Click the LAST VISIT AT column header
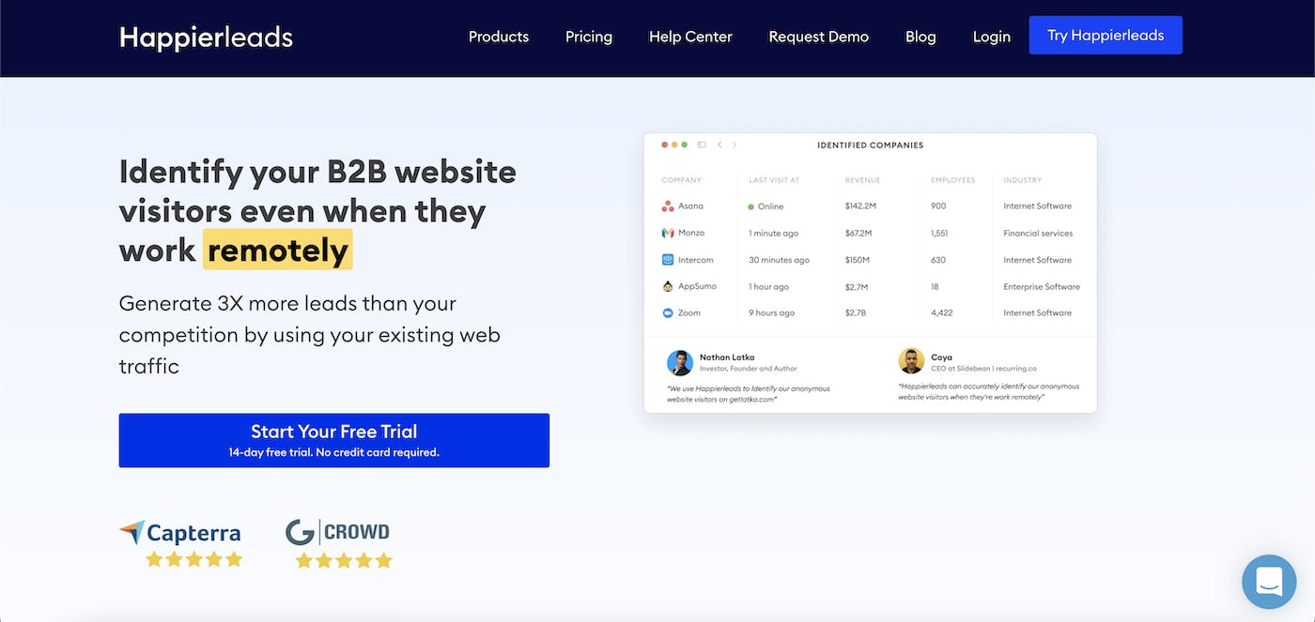 click(x=774, y=180)
